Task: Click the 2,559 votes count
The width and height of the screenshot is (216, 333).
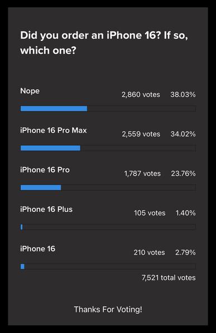Action: (x=141, y=134)
